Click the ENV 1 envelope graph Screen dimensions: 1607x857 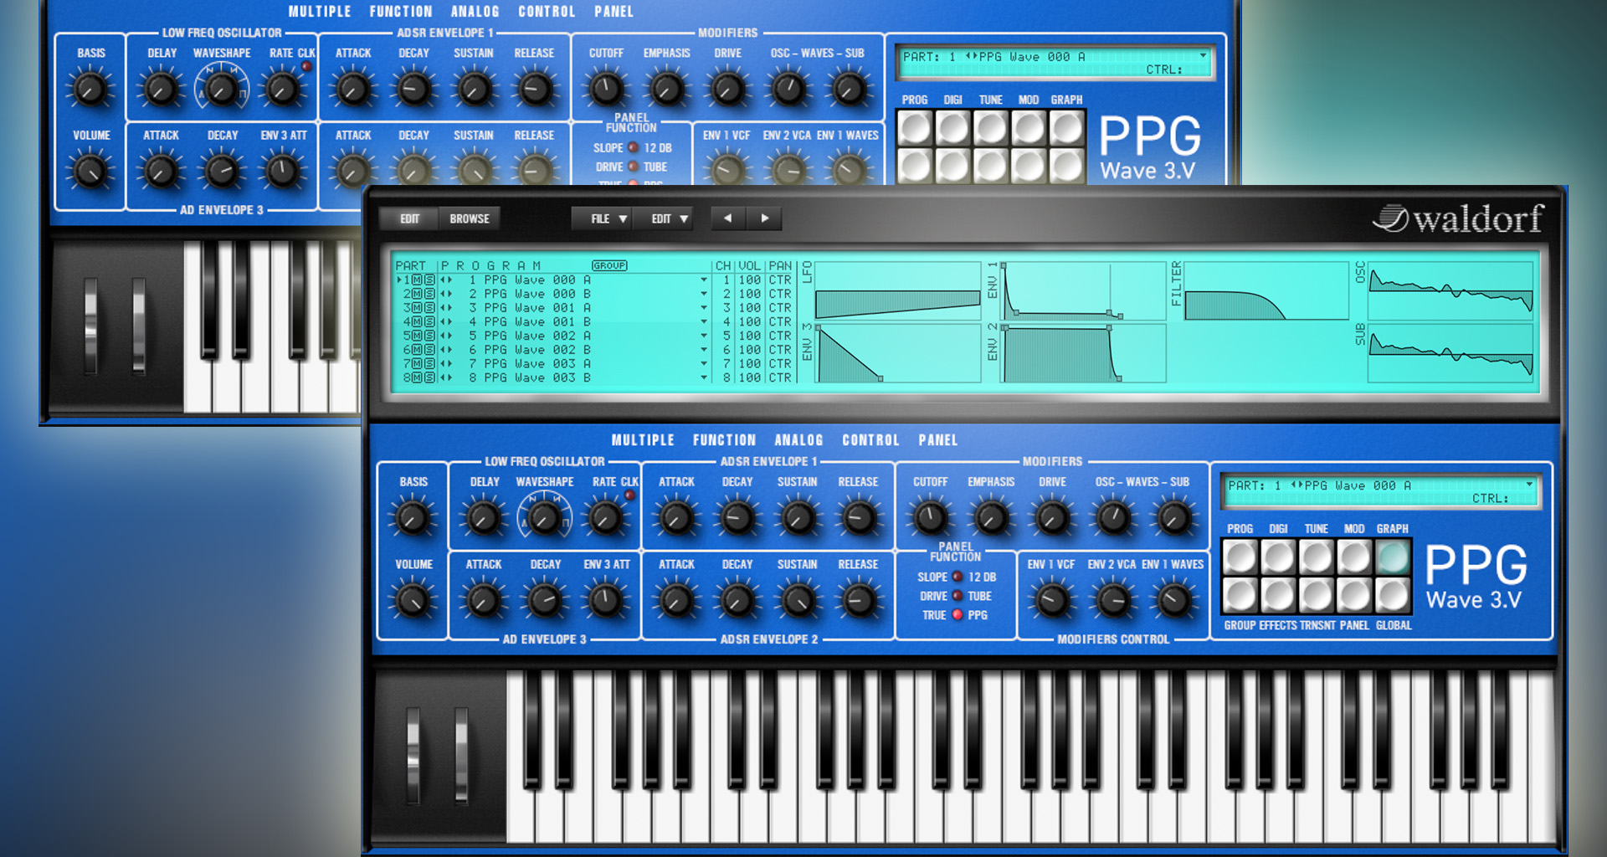pyautogui.click(x=1084, y=290)
